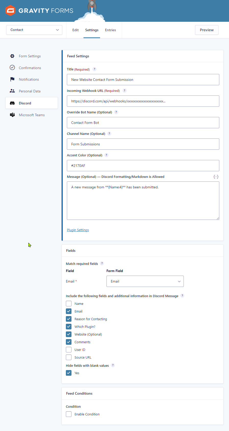
Task: Click the Gravity Forms logo icon
Action: 10,10
